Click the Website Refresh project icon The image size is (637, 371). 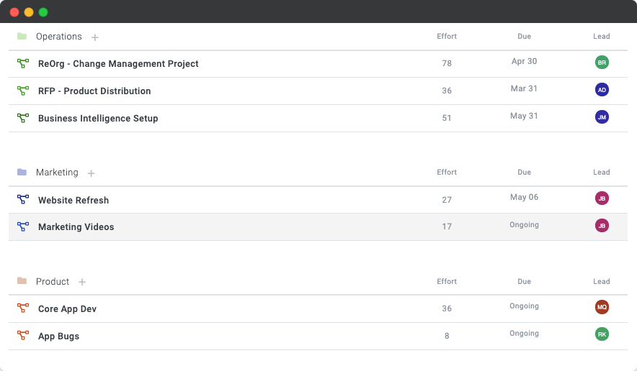coord(23,200)
